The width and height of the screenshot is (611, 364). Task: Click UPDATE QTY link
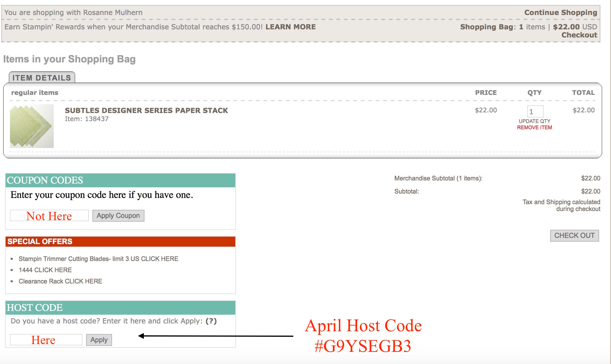tap(534, 121)
